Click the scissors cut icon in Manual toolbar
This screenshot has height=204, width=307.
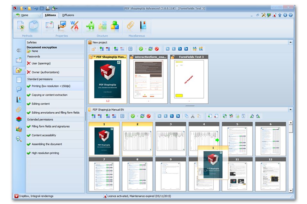193,116
